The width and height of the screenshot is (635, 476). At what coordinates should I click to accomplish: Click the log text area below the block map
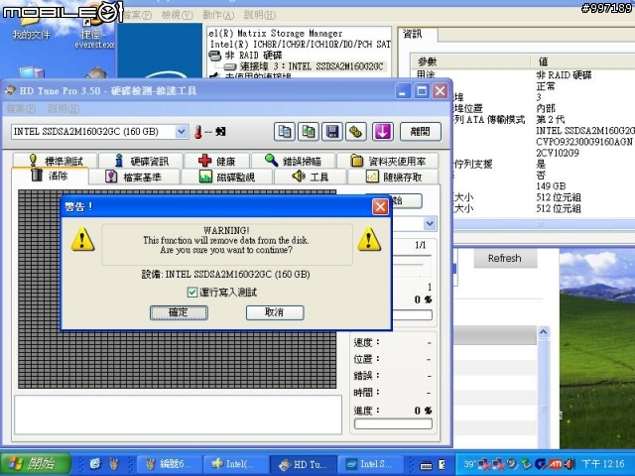178,415
